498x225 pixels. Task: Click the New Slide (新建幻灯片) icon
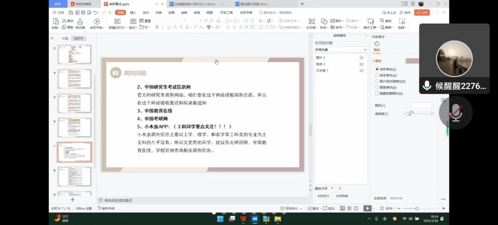(117, 22)
